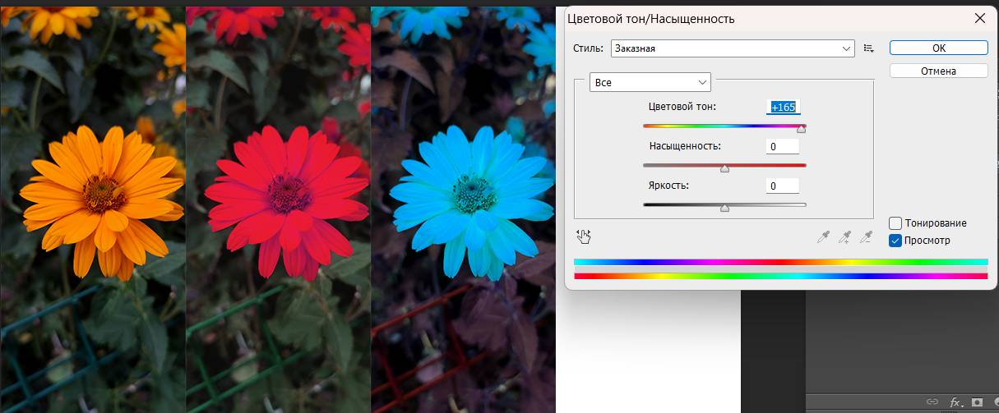Select the Add to Sample eyedropper
999x413 pixels.
coord(844,237)
